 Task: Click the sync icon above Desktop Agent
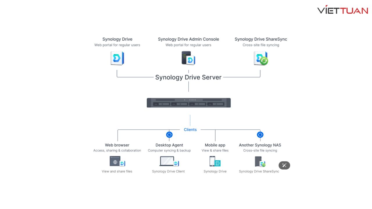[x=169, y=135]
